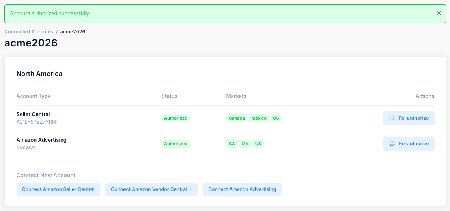The image size is (450, 211).
Task: Click the US badge for Amazon Advertising
Action: [258, 144]
